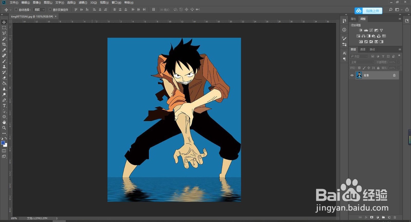Enable Show Transform Controls checkbox
This screenshot has width=411, height=222.
pyautogui.click(x=50, y=10)
